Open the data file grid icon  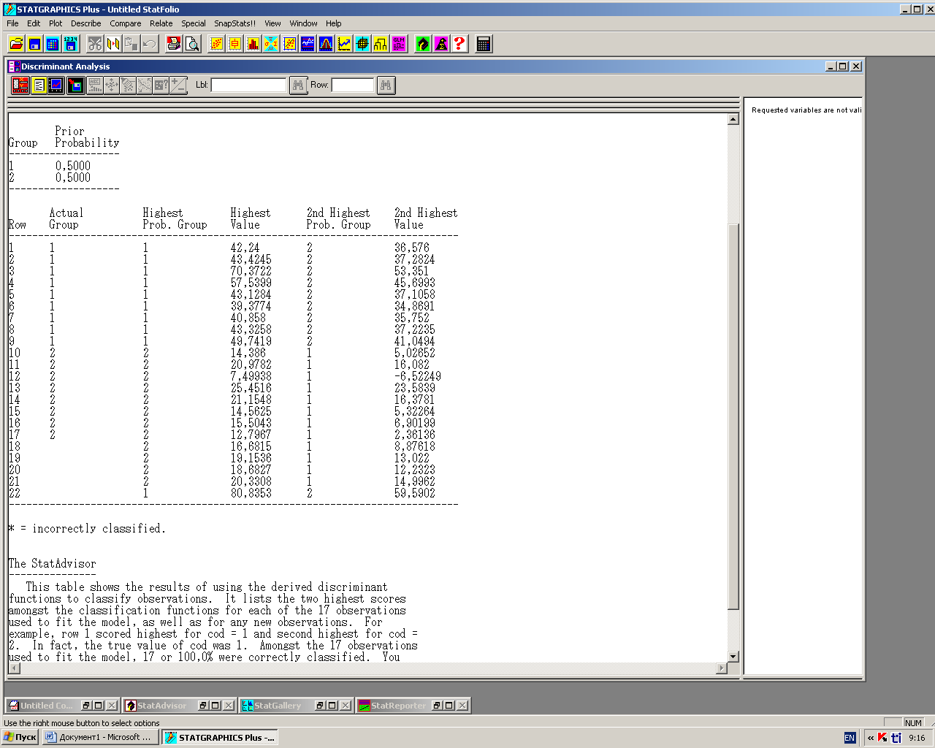pyautogui.click(x=53, y=44)
